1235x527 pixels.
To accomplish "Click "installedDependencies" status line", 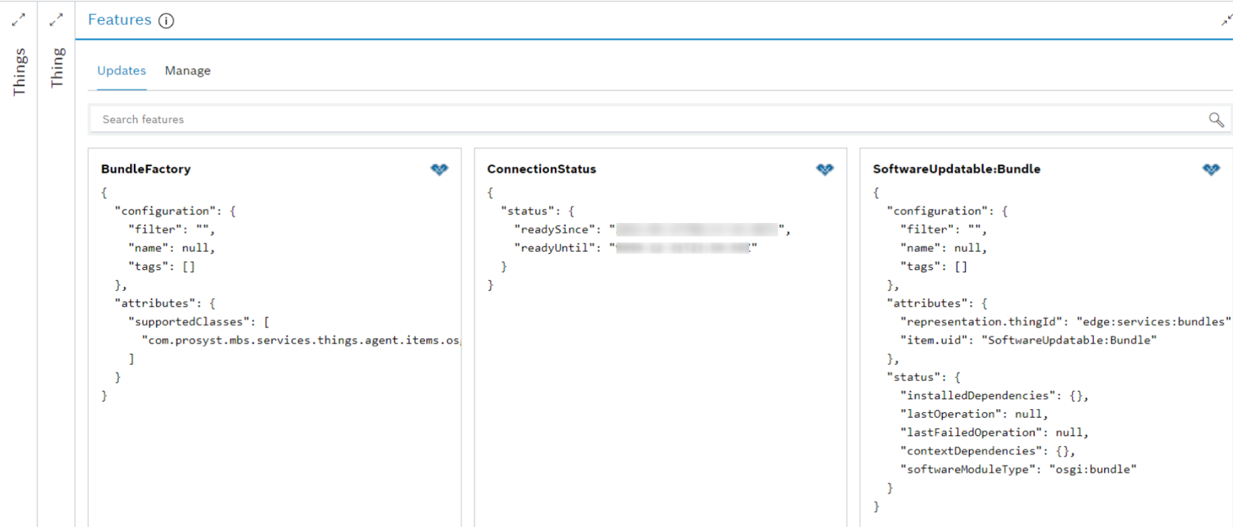I will 994,396.
